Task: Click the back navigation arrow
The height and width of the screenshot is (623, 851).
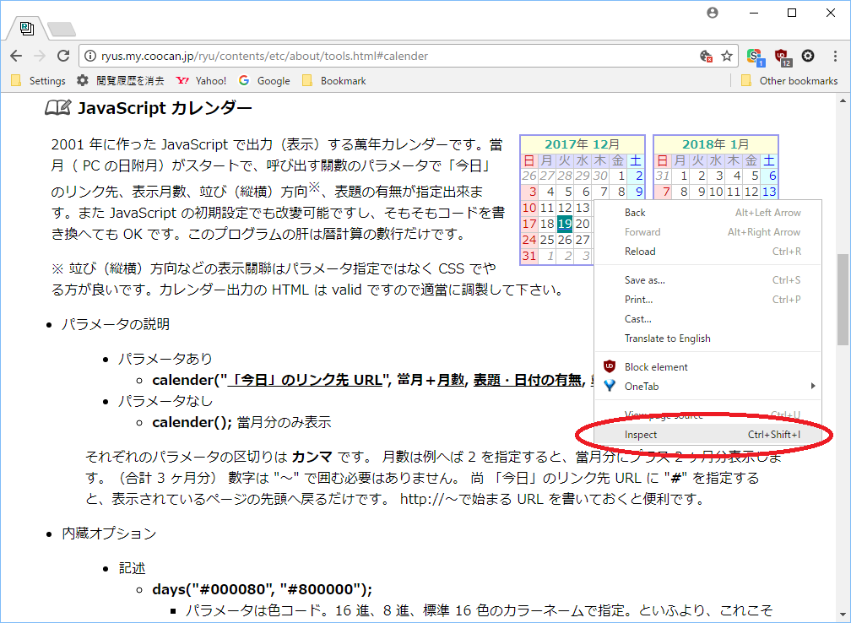Action: point(16,56)
